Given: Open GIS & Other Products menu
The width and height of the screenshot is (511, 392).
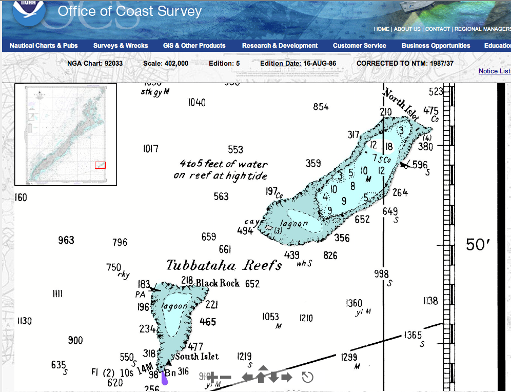Looking at the screenshot, I should click(x=194, y=46).
